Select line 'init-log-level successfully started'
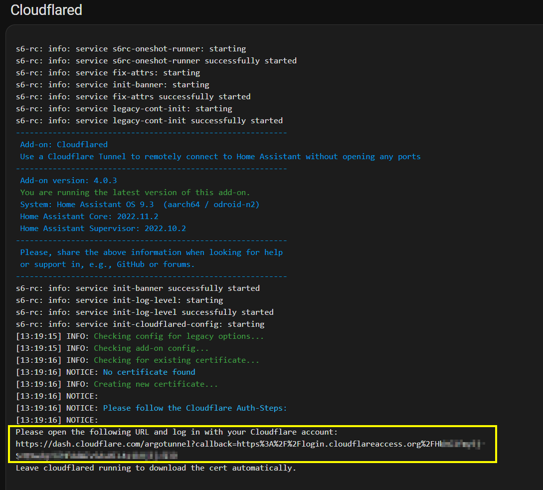 point(145,312)
